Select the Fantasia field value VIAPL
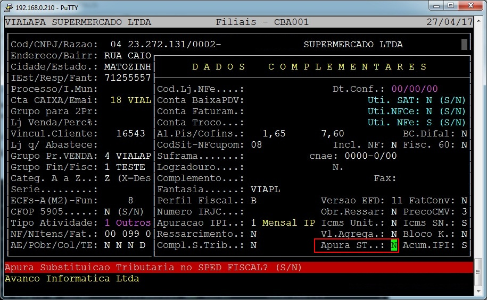This screenshot has width=487, height=300. click(265, 190)
